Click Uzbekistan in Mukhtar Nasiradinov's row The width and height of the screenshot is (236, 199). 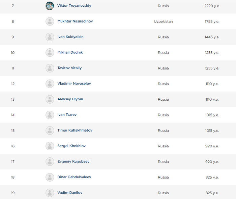(x=163, y=21)
